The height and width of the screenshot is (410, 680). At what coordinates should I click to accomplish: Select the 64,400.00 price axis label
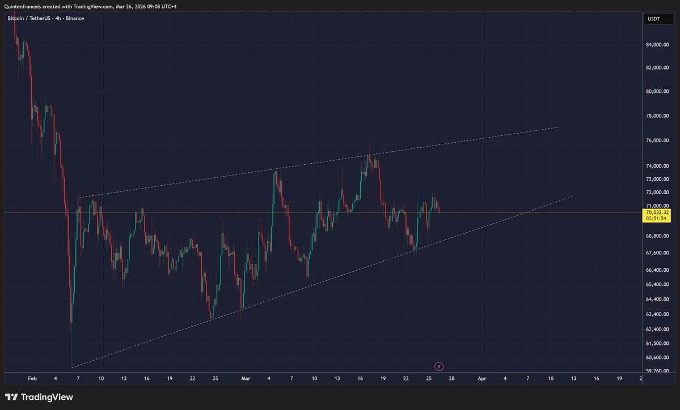pyautogui.click(x=657, y=299)
